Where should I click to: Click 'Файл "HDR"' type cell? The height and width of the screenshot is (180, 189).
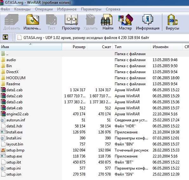point(125,126)
